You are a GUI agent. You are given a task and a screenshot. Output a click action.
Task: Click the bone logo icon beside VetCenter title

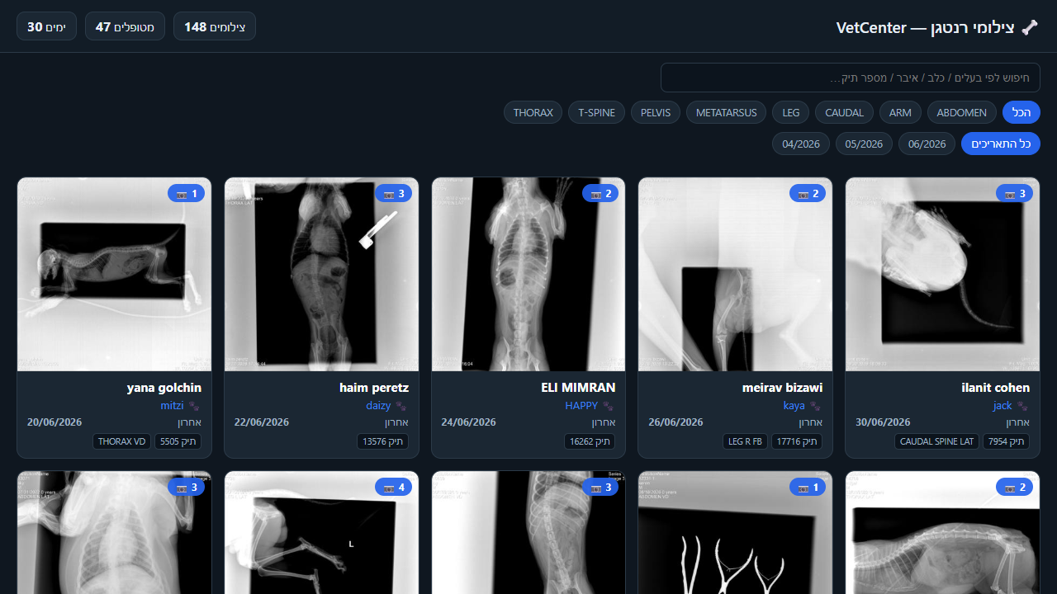(x=1030, y=27)
